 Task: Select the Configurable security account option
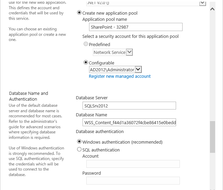click(86, 62)
